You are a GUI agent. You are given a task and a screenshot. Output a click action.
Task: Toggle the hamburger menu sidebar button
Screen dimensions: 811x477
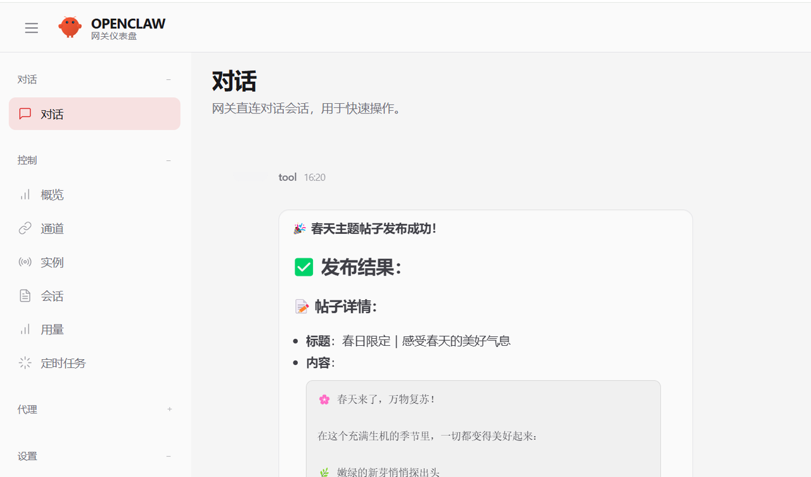click(x=32, y=28)
